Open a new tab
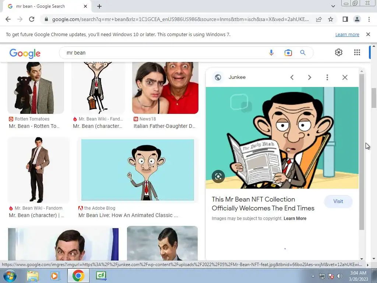The width and height of the screenshot is (377, 283). coord(99,6)
